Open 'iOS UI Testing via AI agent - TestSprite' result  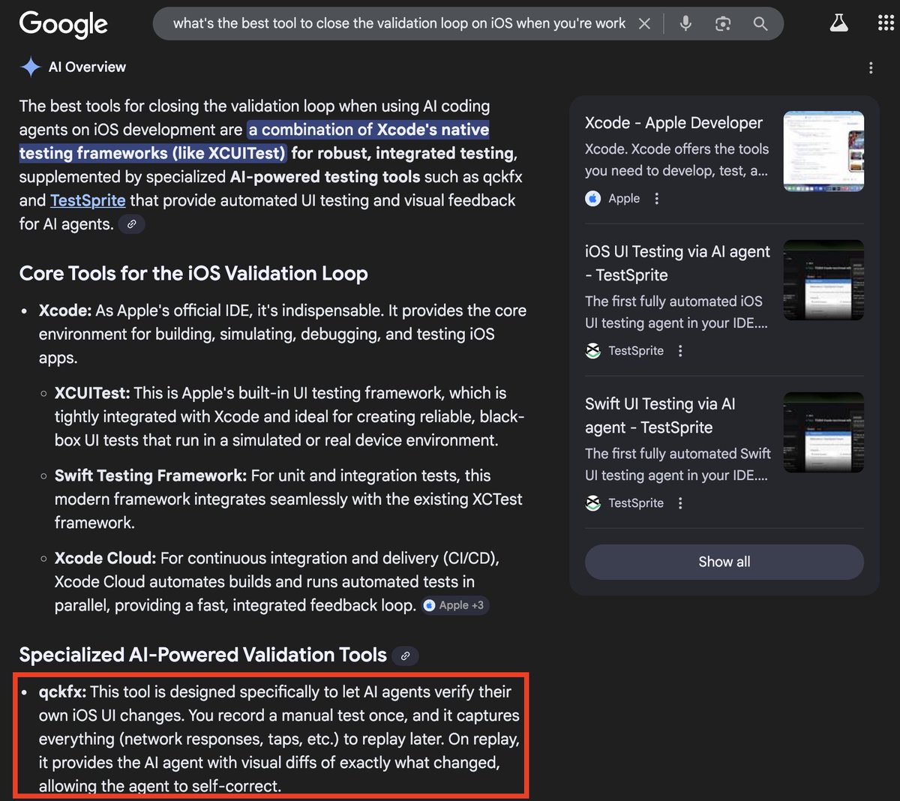click(x=677, y=263)
